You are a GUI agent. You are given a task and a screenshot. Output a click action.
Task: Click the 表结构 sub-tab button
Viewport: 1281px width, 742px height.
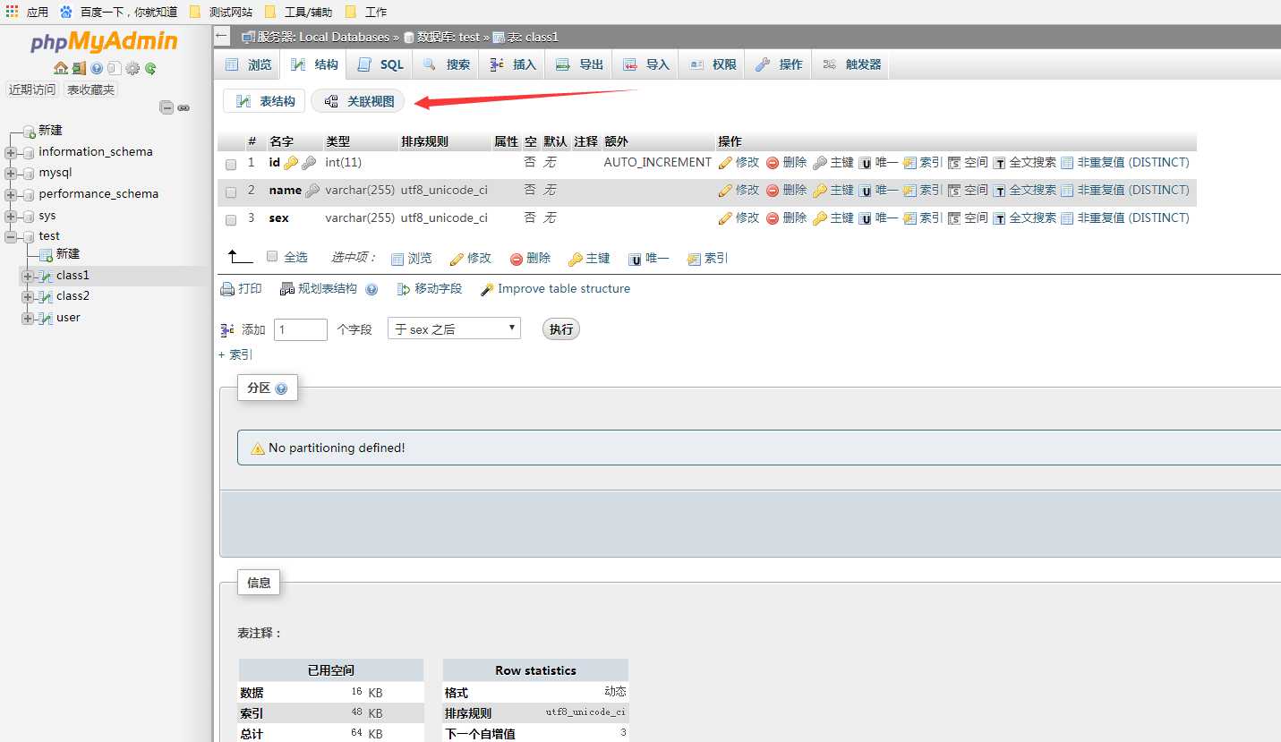pos(265,101)
